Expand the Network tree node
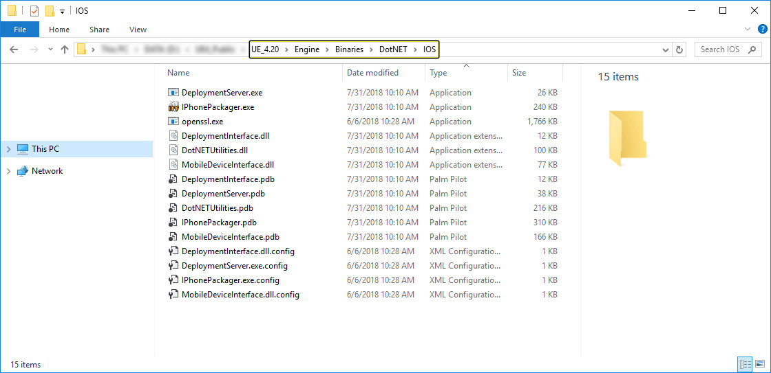 coord(8,171)
